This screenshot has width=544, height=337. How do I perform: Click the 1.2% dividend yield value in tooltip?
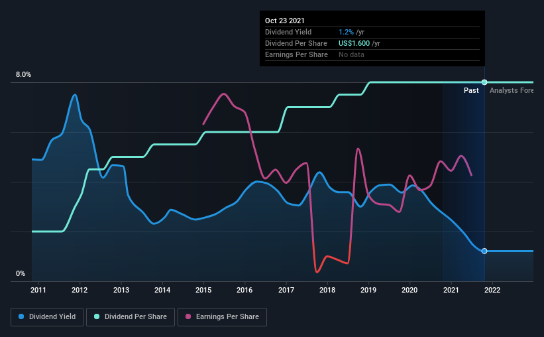346,32
